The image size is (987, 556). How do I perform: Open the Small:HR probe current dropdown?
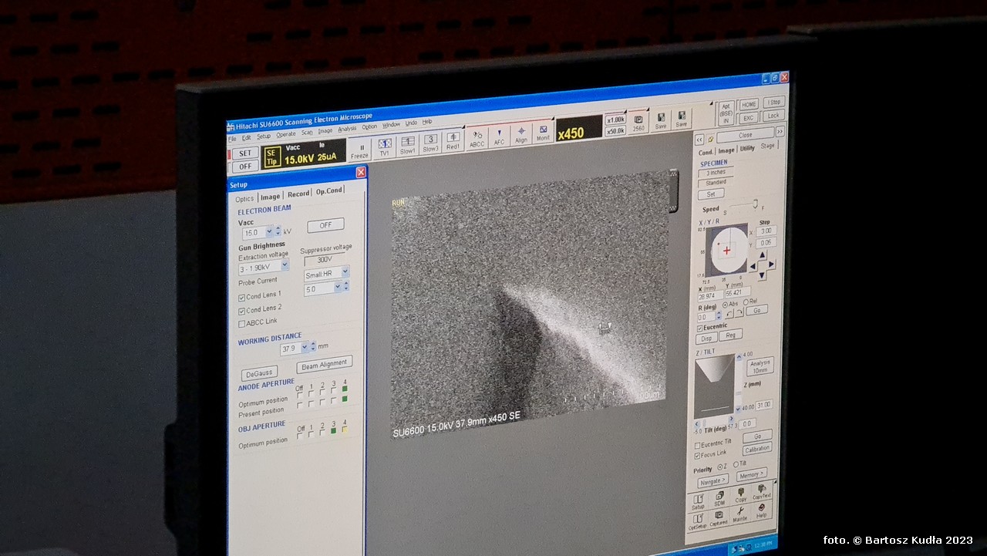pos(345,272)
